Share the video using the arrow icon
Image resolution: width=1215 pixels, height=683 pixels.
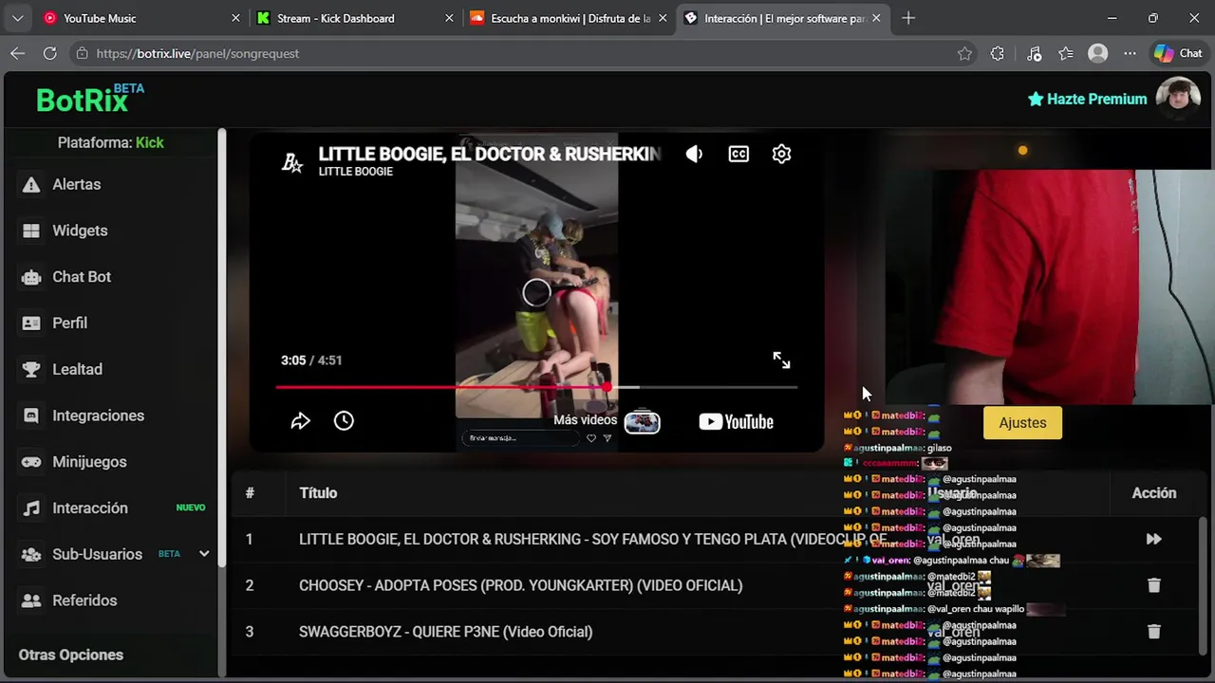click(300, 421)
